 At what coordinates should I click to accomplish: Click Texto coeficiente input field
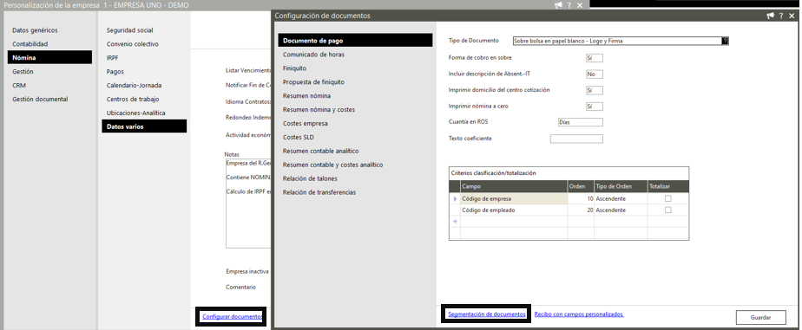tap(576, 139)
